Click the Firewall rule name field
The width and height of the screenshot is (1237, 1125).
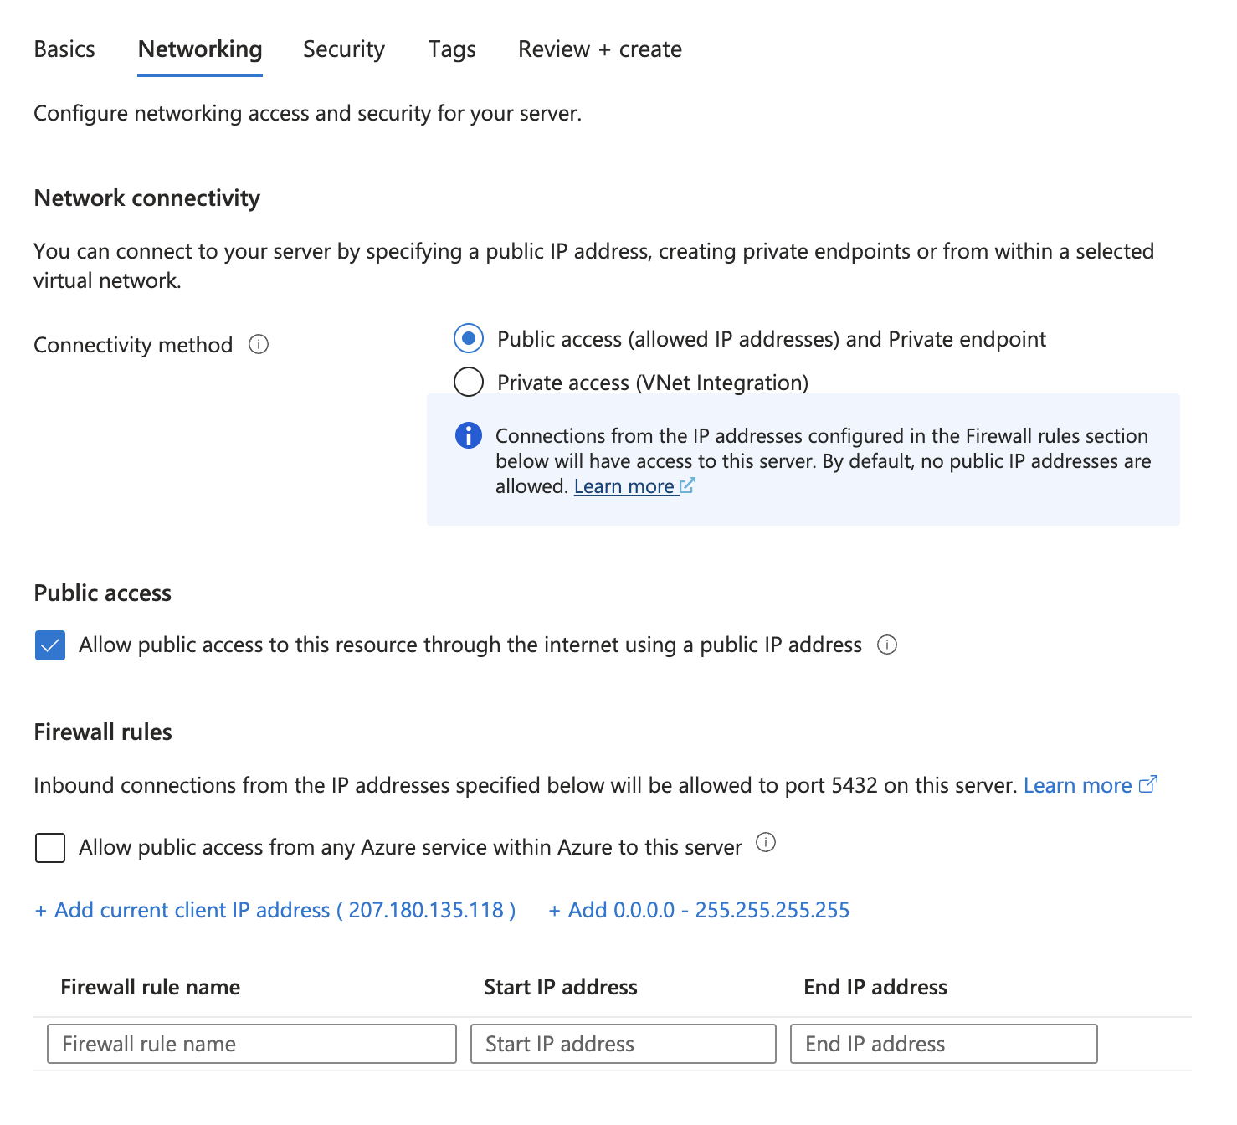tap(252, 1044)
